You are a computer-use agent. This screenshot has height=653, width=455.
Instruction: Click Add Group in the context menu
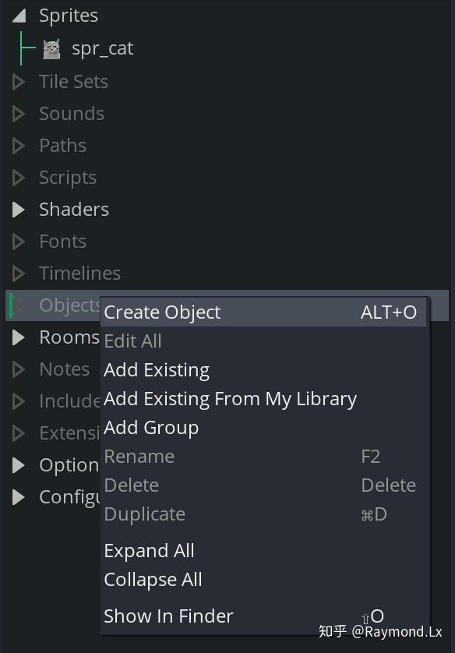pos(151,427)
